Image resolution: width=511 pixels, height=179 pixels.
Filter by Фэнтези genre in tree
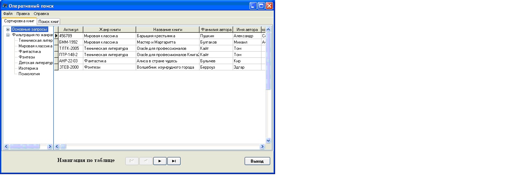pyautogui.click(x=27, y=57)
